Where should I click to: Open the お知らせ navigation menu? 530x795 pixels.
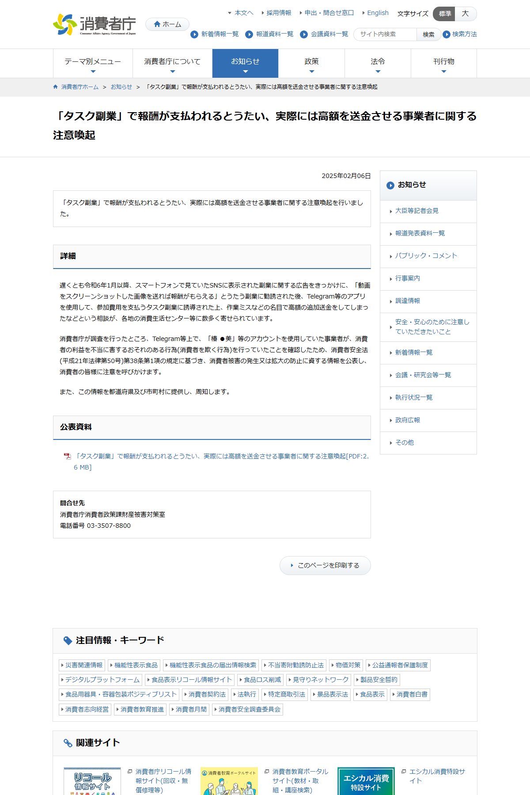tap(245, 64)
